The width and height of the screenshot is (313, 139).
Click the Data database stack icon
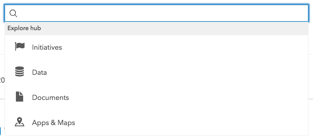coord(20,71)
